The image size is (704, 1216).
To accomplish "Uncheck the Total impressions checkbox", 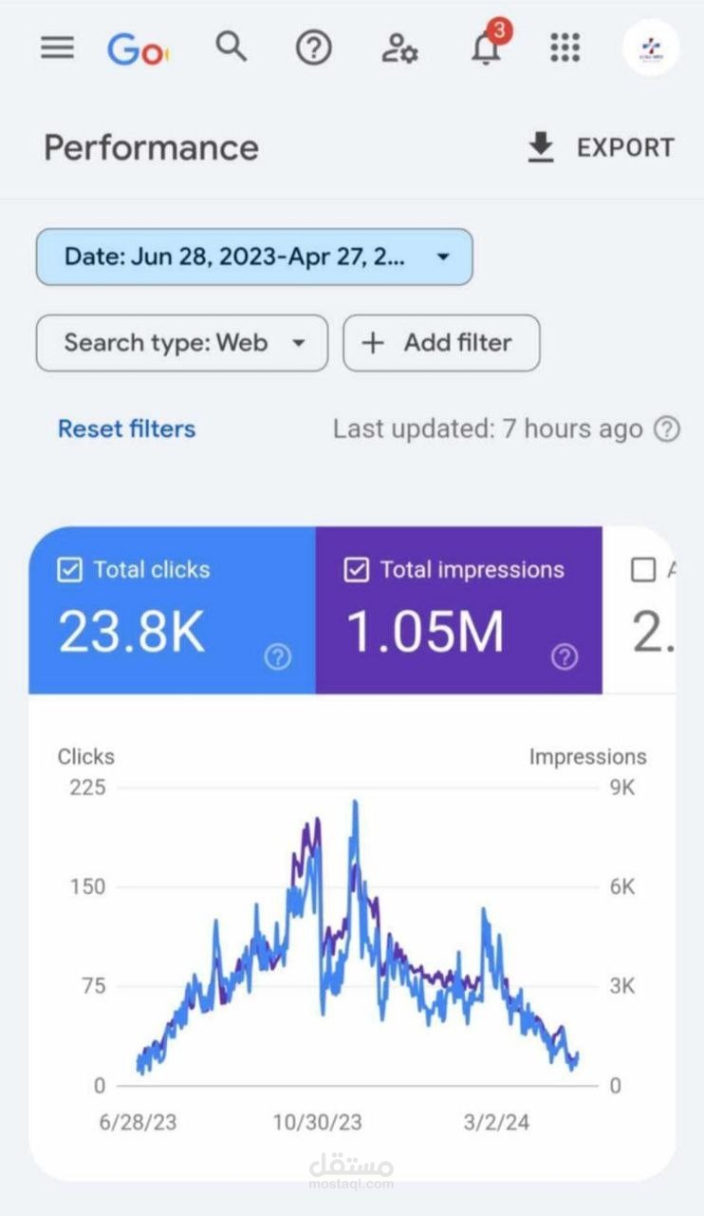I will (356, 570).
